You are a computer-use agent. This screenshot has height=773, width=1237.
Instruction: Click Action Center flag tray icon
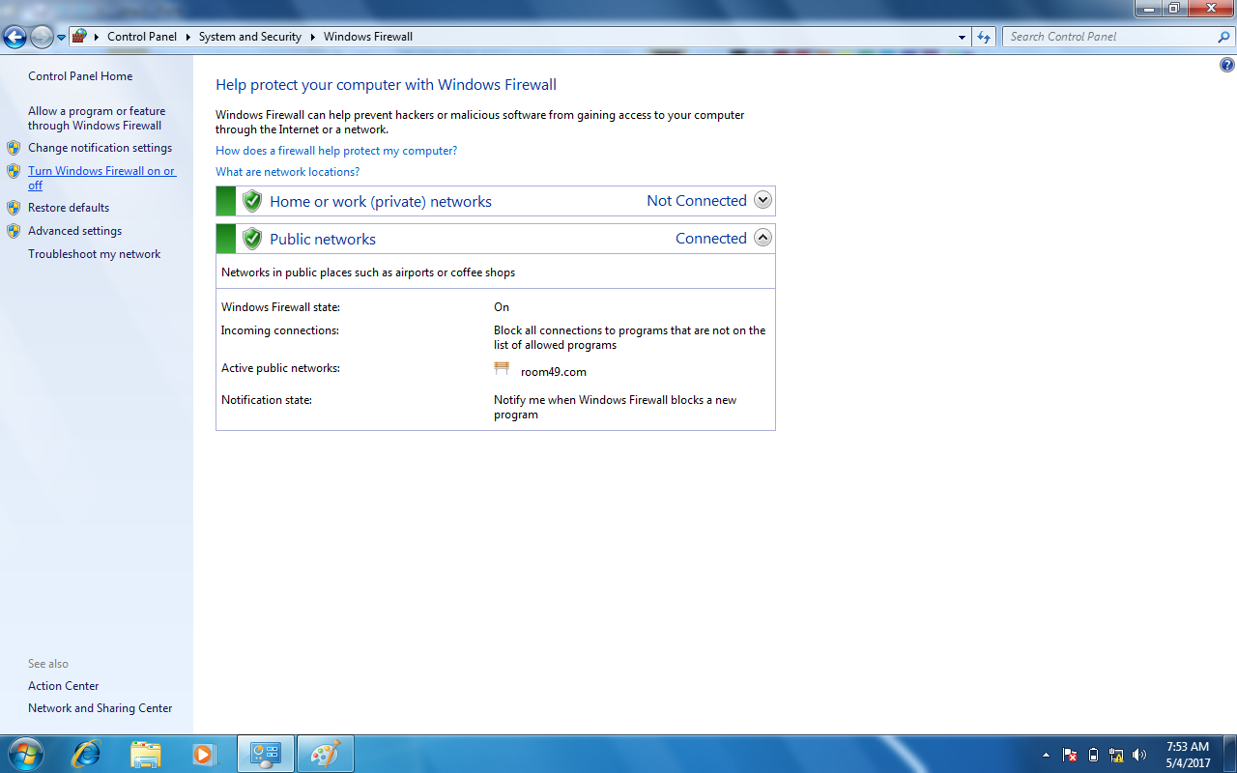(1070, 755)
